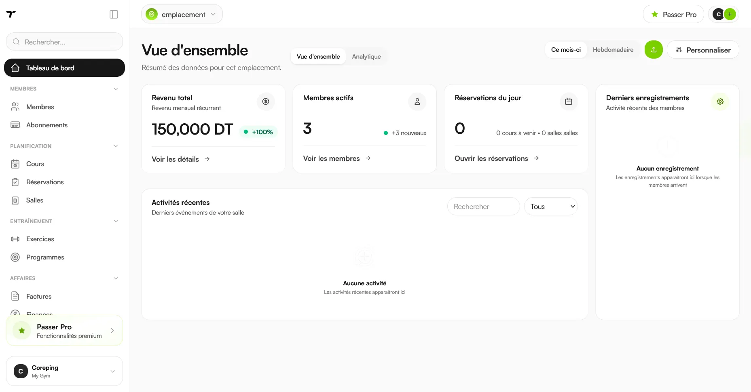Follow the Ouvrir les réservations link

point(497,158)
